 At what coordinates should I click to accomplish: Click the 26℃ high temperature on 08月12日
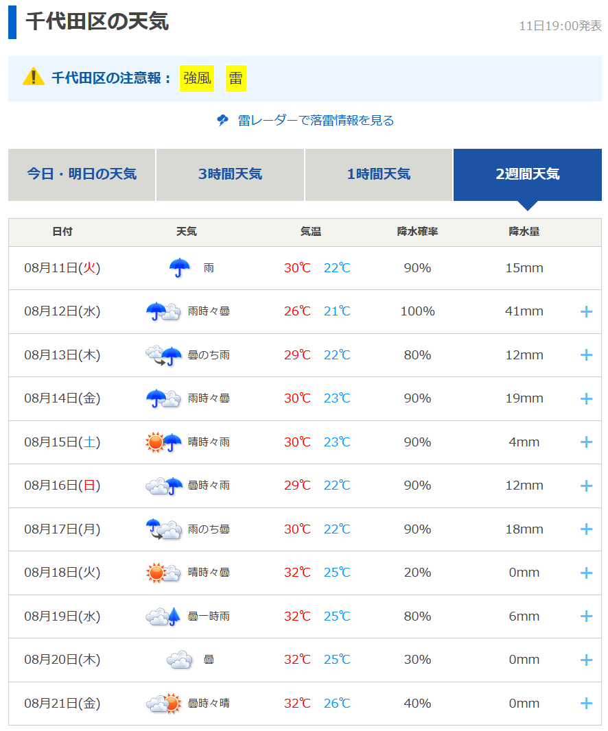297,311
